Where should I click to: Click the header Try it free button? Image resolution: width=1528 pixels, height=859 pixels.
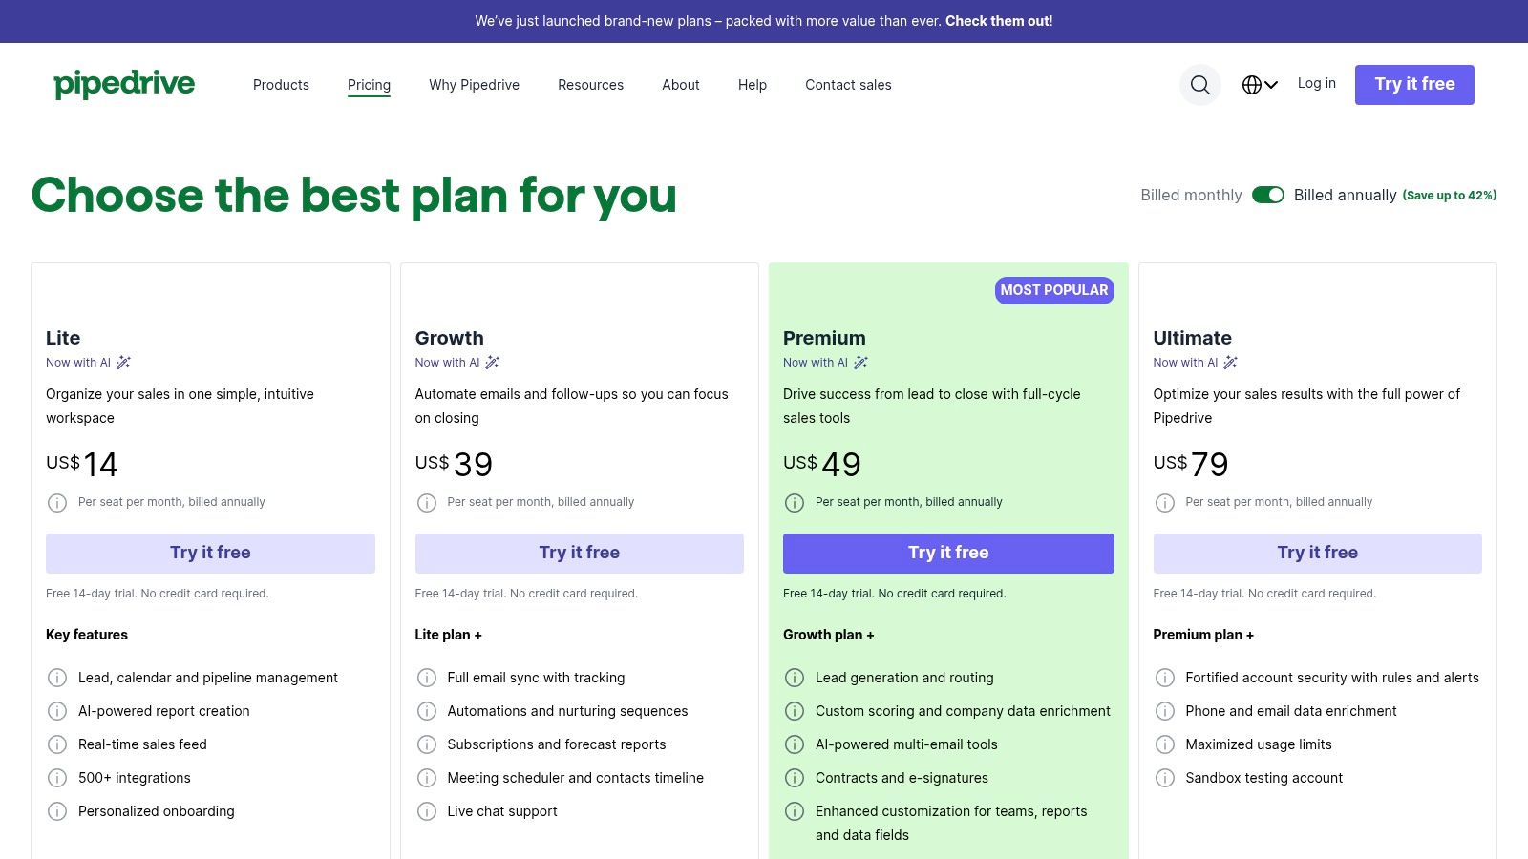1414,85
